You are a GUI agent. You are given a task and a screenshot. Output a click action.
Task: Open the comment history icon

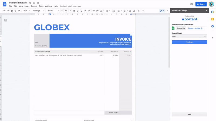point(191,4)
